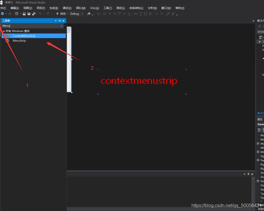
Task: Click the Align Centers toolbar icon
Action: click(x=110, y=14)
